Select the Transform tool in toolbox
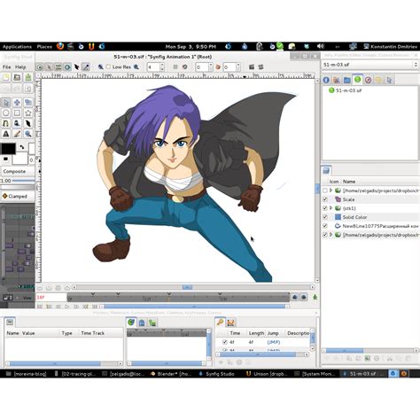Image resolution: width=420 pixels, height=420 pixels. click(x=6, y=103)
